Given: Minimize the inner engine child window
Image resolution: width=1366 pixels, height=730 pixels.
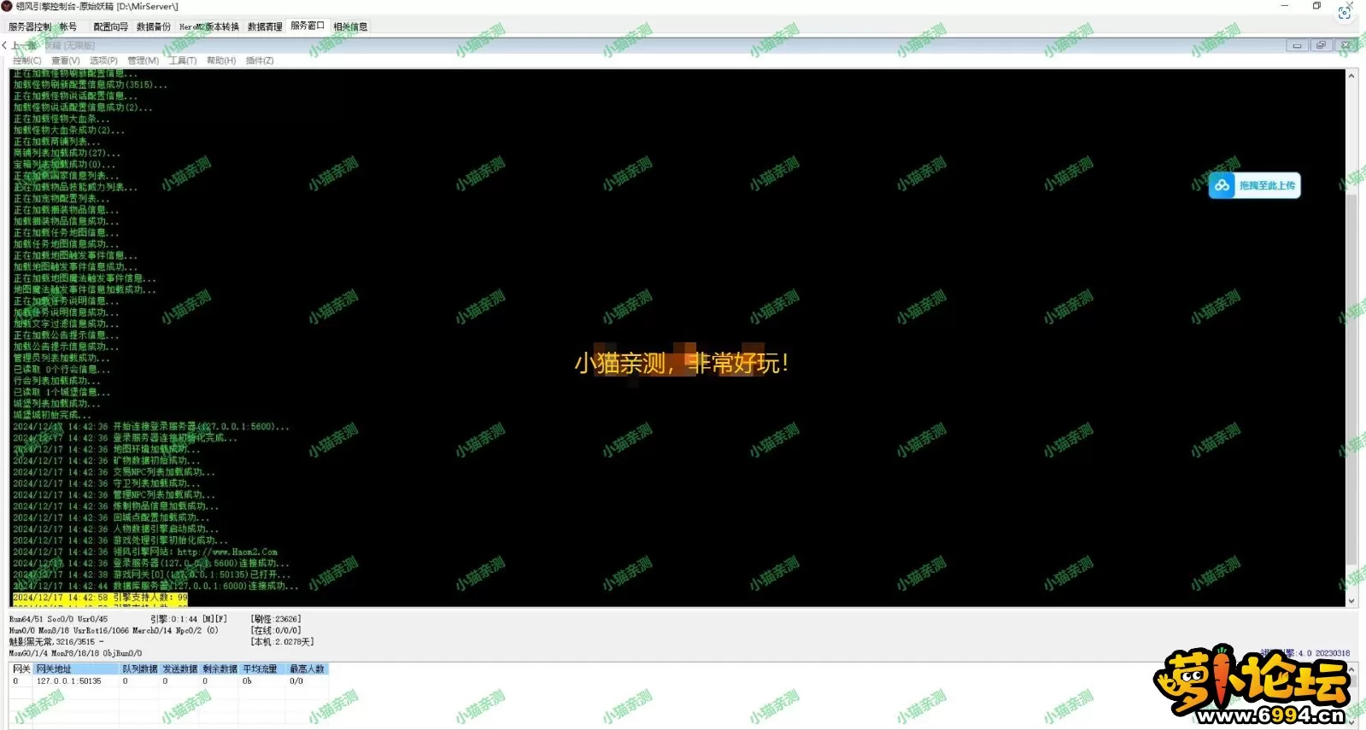Looking at the screenshot, I should pyautogui.click(x=1297, y=45).
